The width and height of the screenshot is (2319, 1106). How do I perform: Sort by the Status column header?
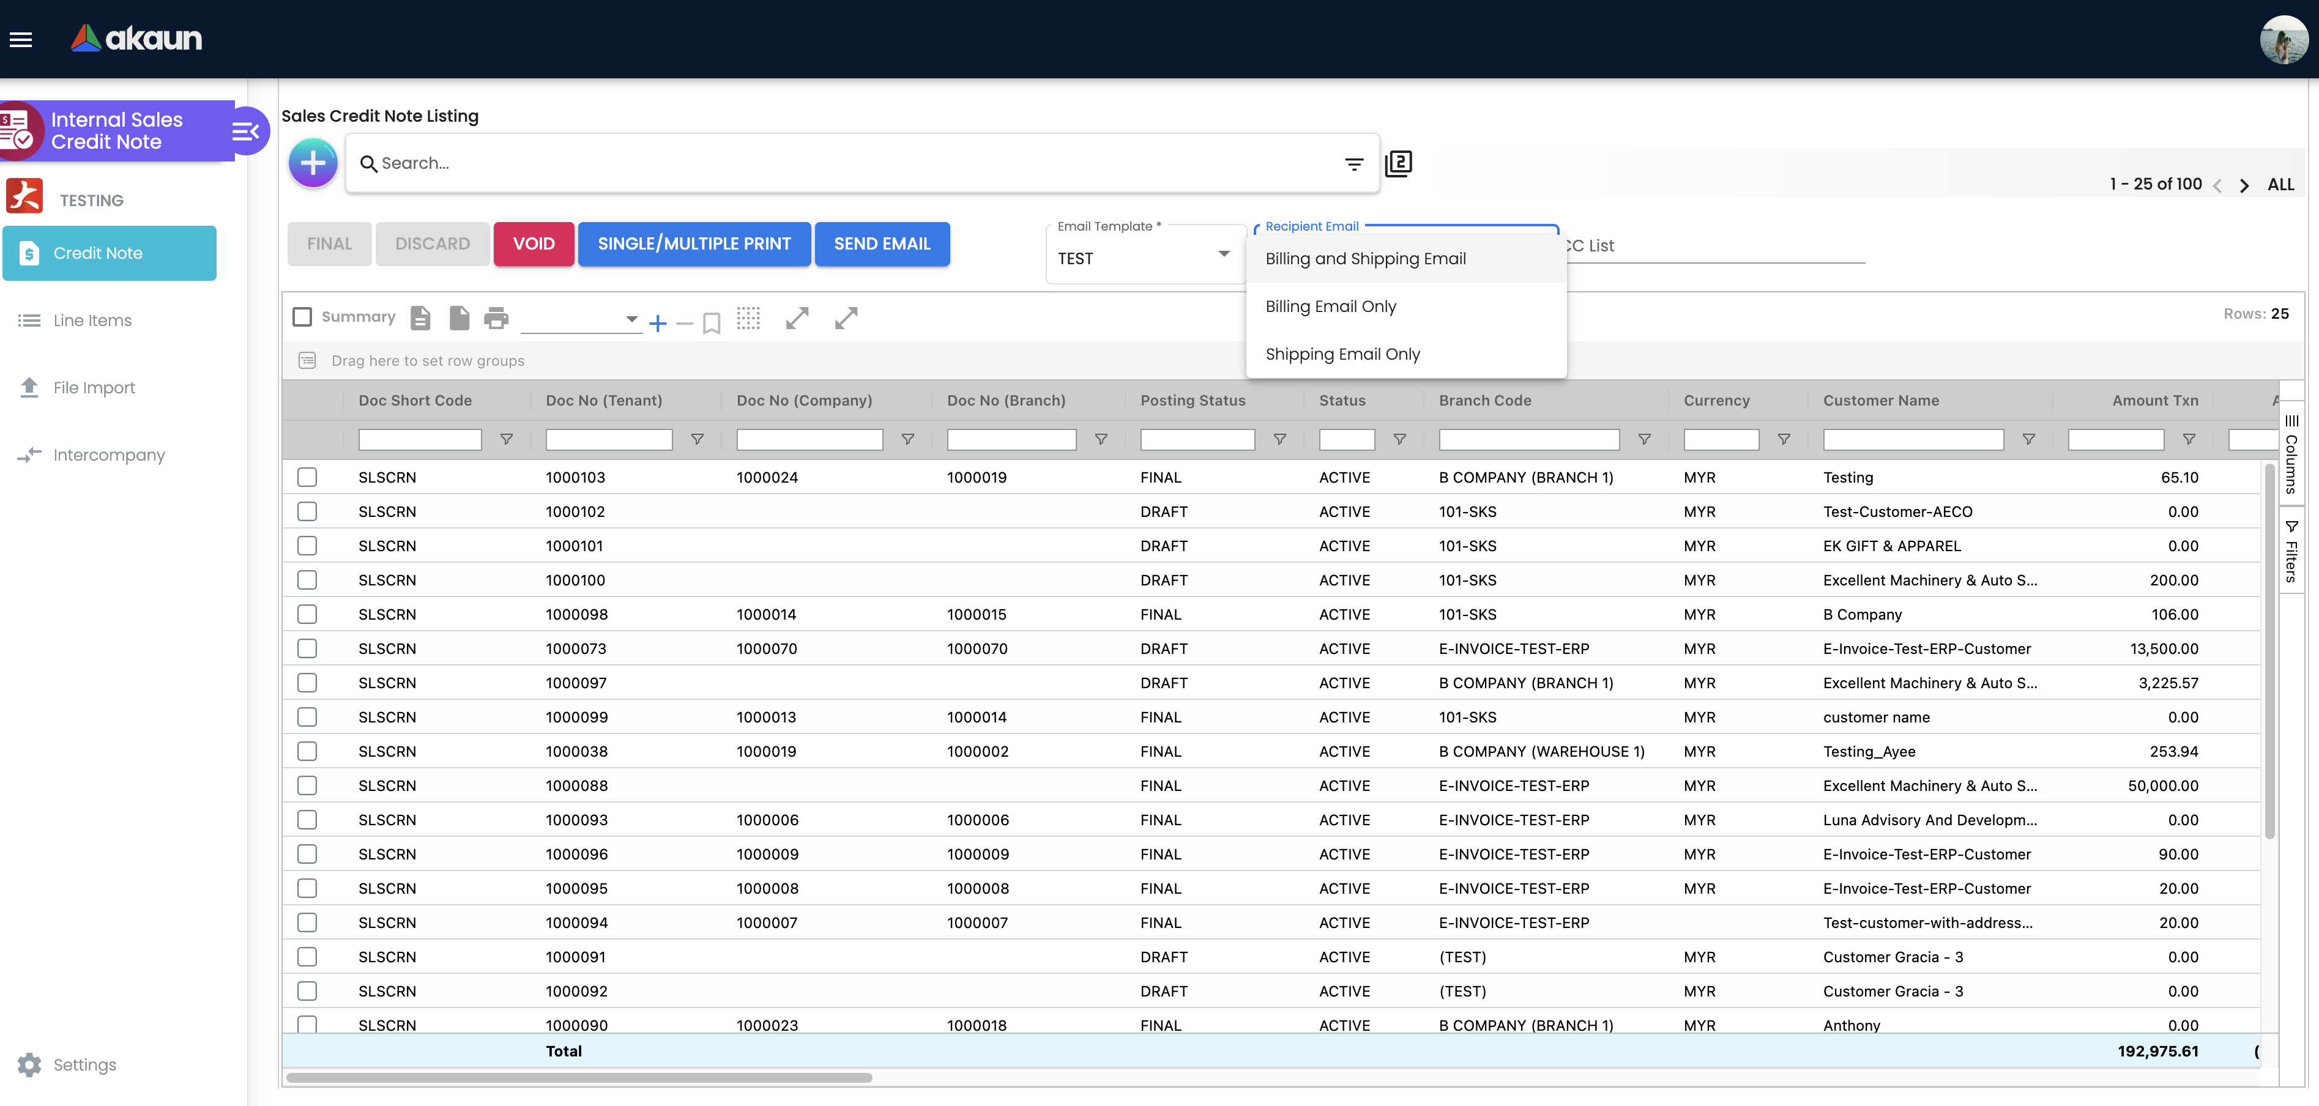[x=1342, y=401]
